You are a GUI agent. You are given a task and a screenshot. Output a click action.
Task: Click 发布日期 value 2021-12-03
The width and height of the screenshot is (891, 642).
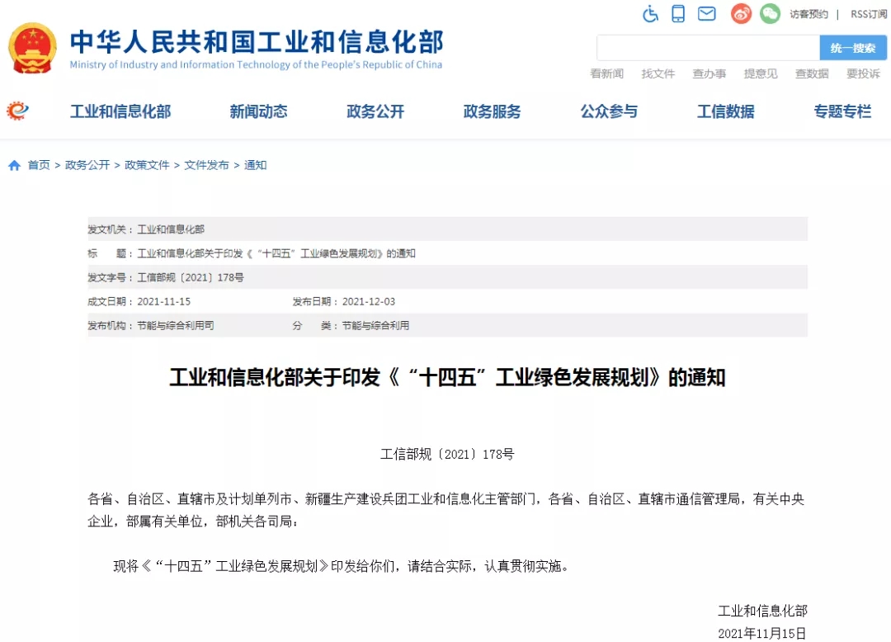(369, 302)
